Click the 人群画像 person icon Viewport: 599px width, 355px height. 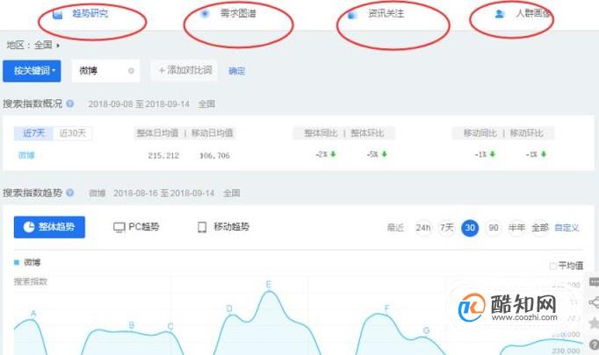tap(499, 14)
